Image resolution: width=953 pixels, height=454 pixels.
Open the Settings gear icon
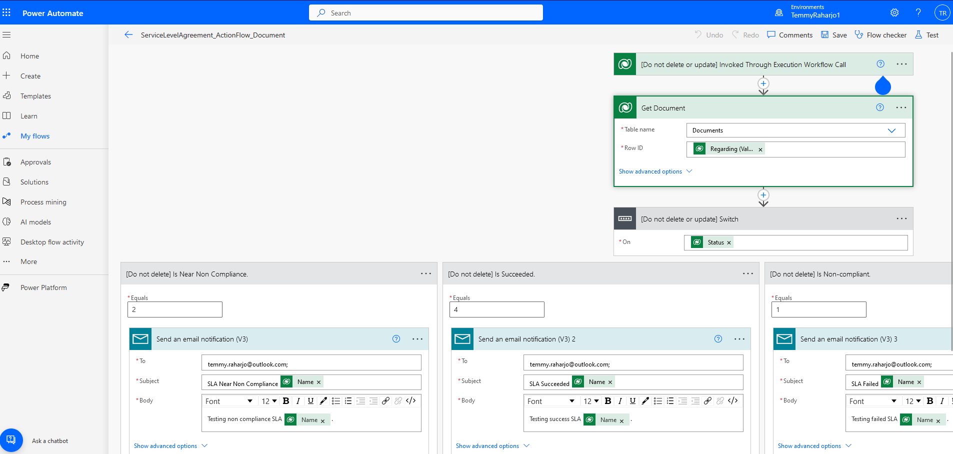click(894, 13)
